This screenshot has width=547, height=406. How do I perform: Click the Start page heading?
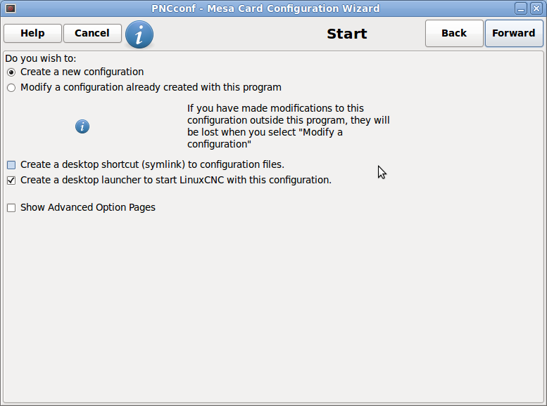pyautogui.click(x=347, y=34)
